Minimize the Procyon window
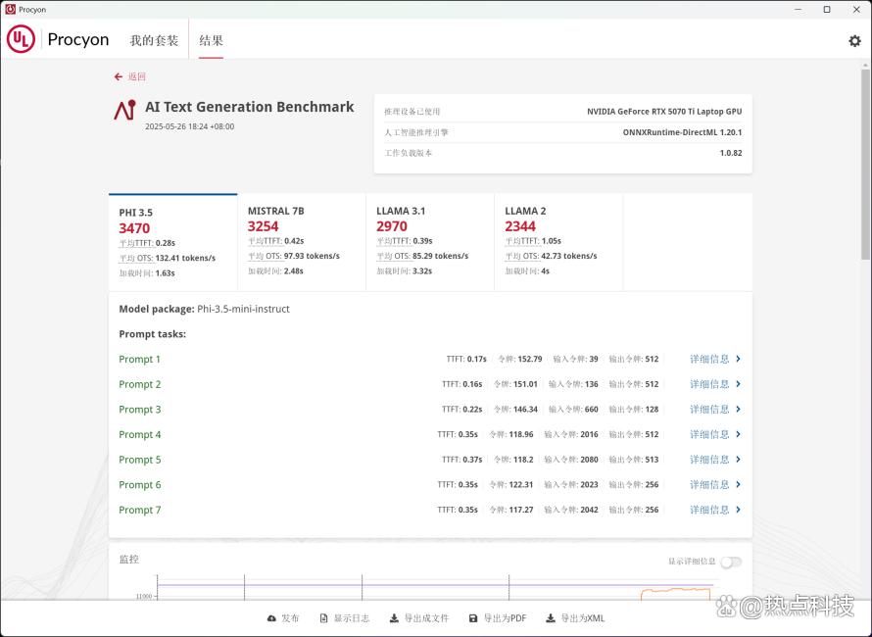 [799, 10]
